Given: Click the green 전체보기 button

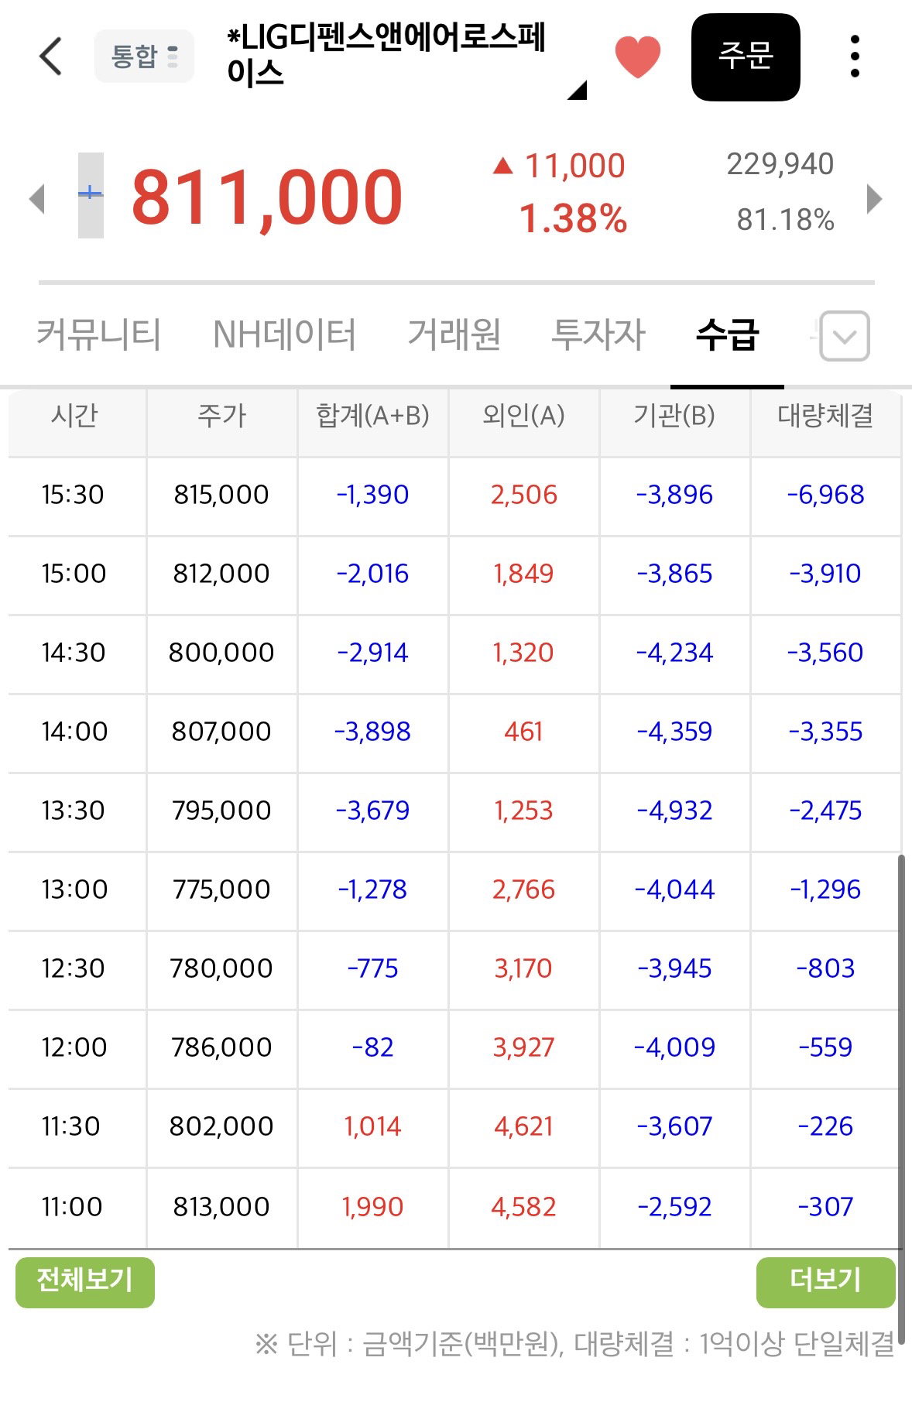Looking at the screenshot, I should [85, 1283].
